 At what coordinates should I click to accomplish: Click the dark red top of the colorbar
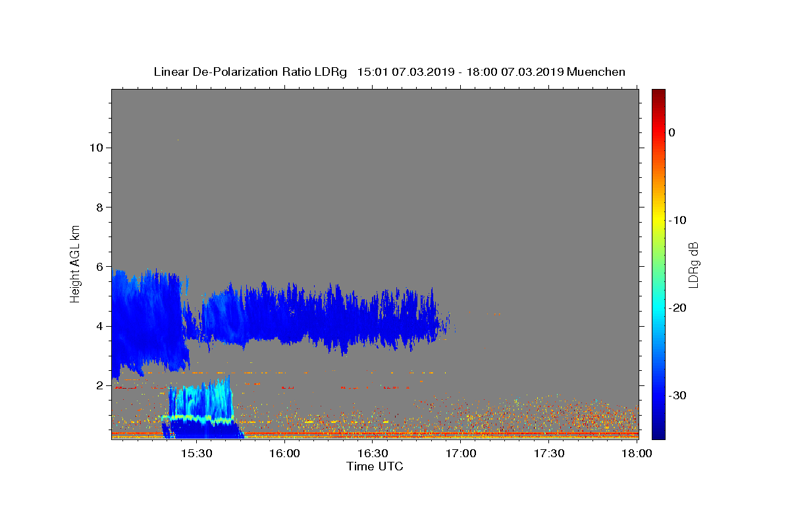[x=658, y=96]
